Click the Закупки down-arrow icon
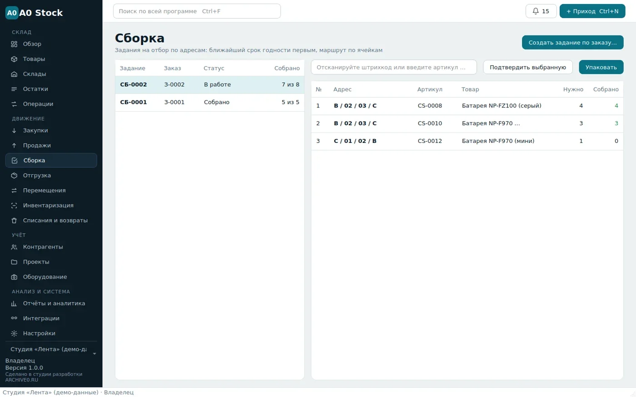 point(14,131)
